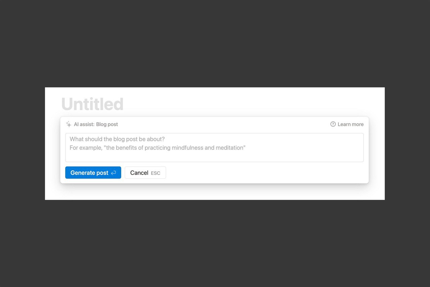Click the "Learn more" text next to help icon
Viewport: 430px width, 287px height.
coord(350,124)
